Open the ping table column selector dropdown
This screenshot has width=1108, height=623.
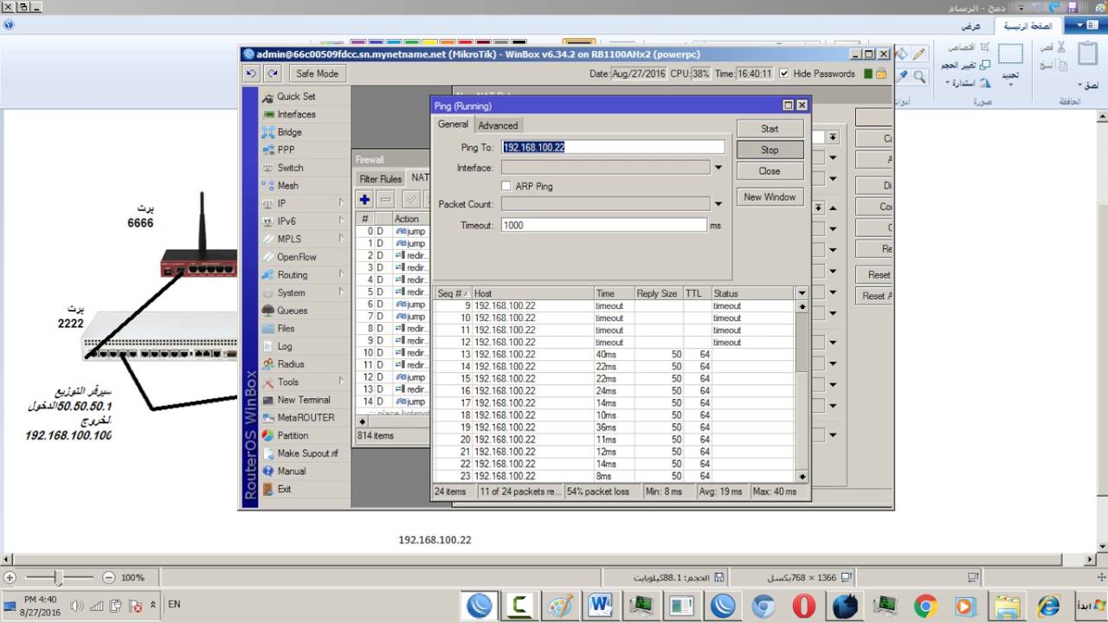click(802, 293)
